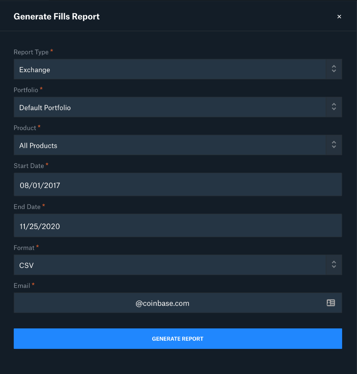This screenshot has width=357, height=374.
Task: Click the Report Type up-down arrows
Action: pos(334,69)
